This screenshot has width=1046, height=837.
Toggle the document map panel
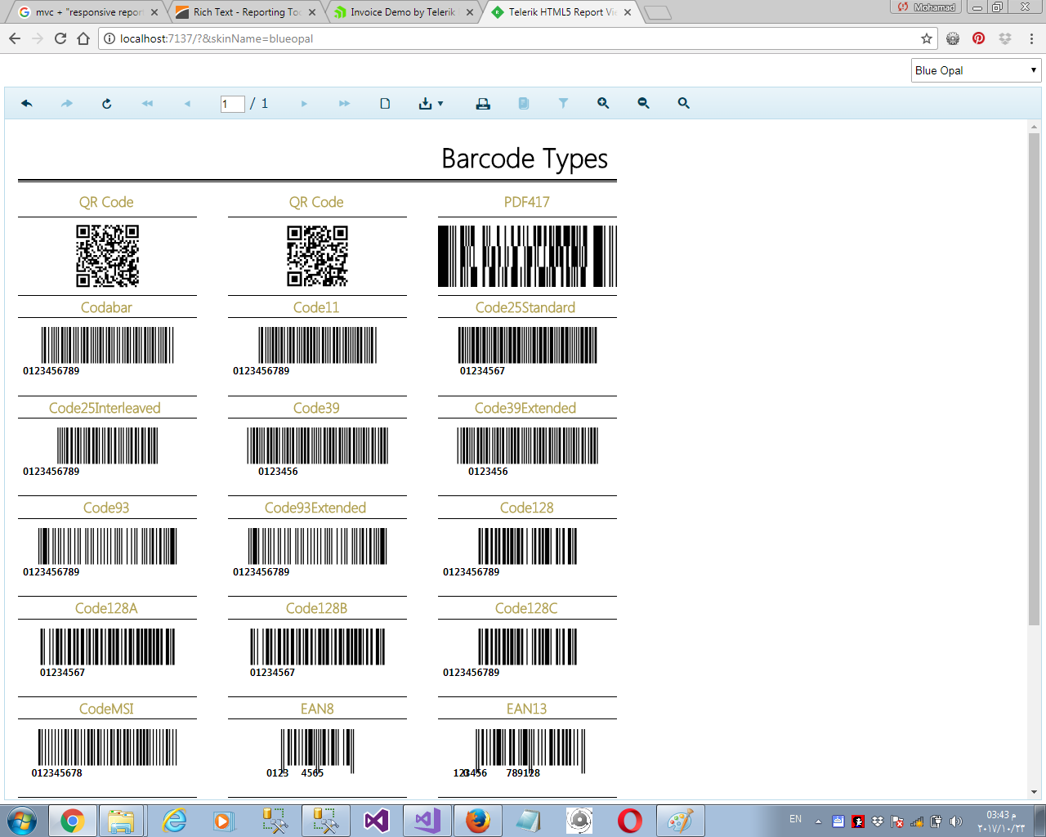pos(524,104)
